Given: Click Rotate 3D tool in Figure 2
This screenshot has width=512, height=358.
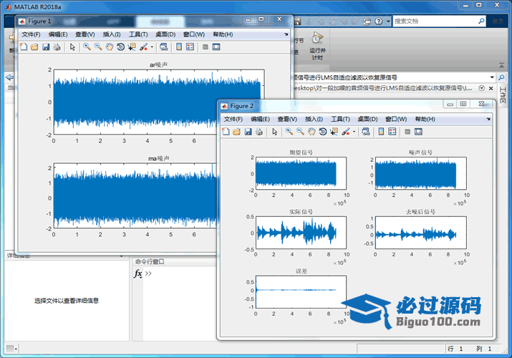Looking at the screenshot, I should click(323, 132).
